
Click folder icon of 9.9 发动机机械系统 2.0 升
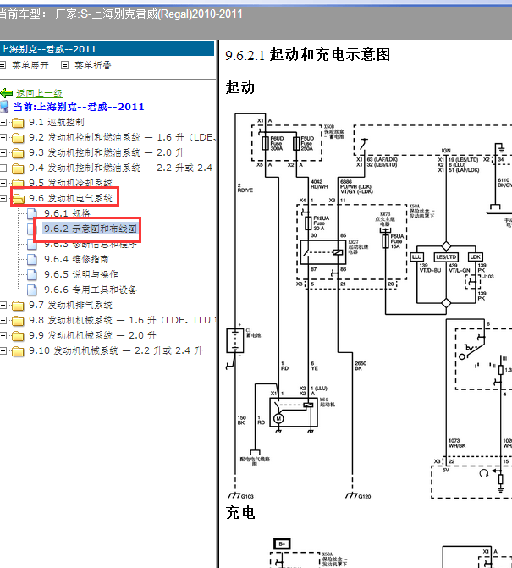click(18, 336)
